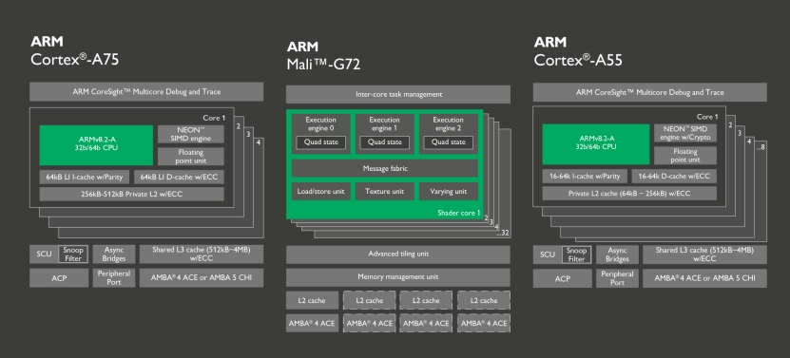Select the Varying unit block
Viewport: 790px width, 358px height.
[x=449, y=191]
